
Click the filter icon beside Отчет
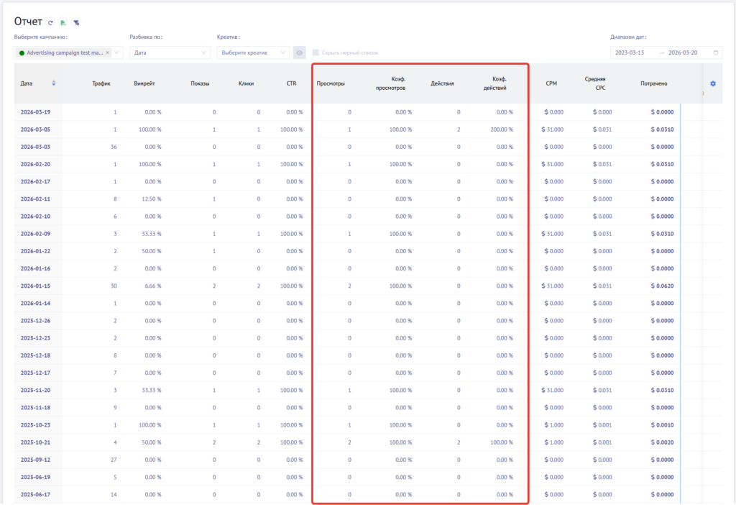[x=75, y=23]
